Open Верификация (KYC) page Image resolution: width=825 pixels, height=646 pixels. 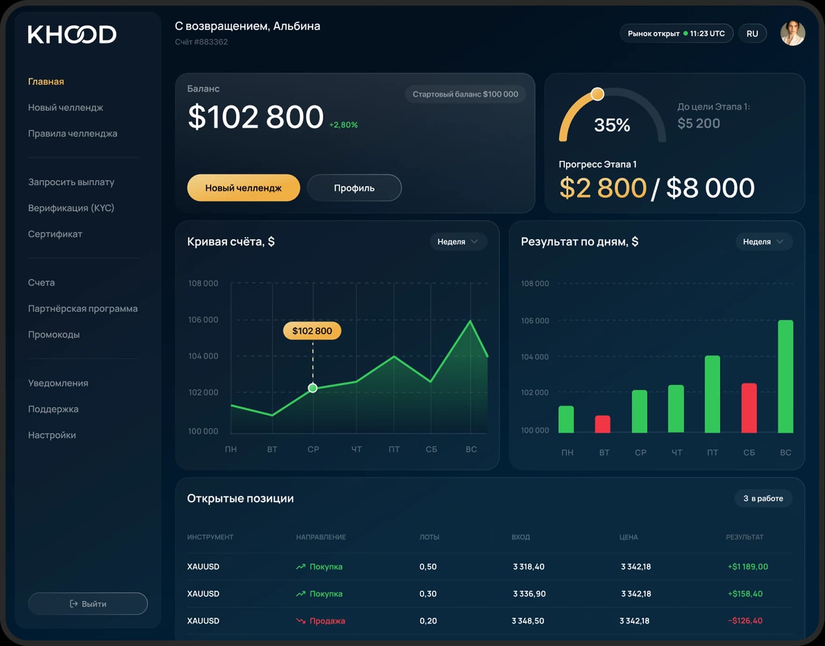71,208
